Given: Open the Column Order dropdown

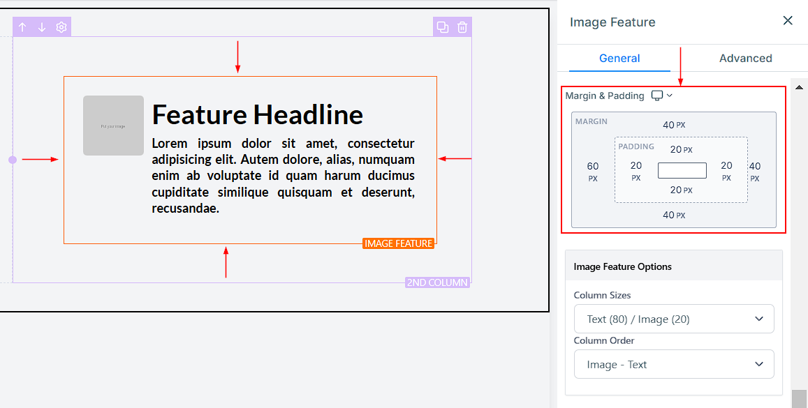Looking at the screenshot, I should coord(674,364).
